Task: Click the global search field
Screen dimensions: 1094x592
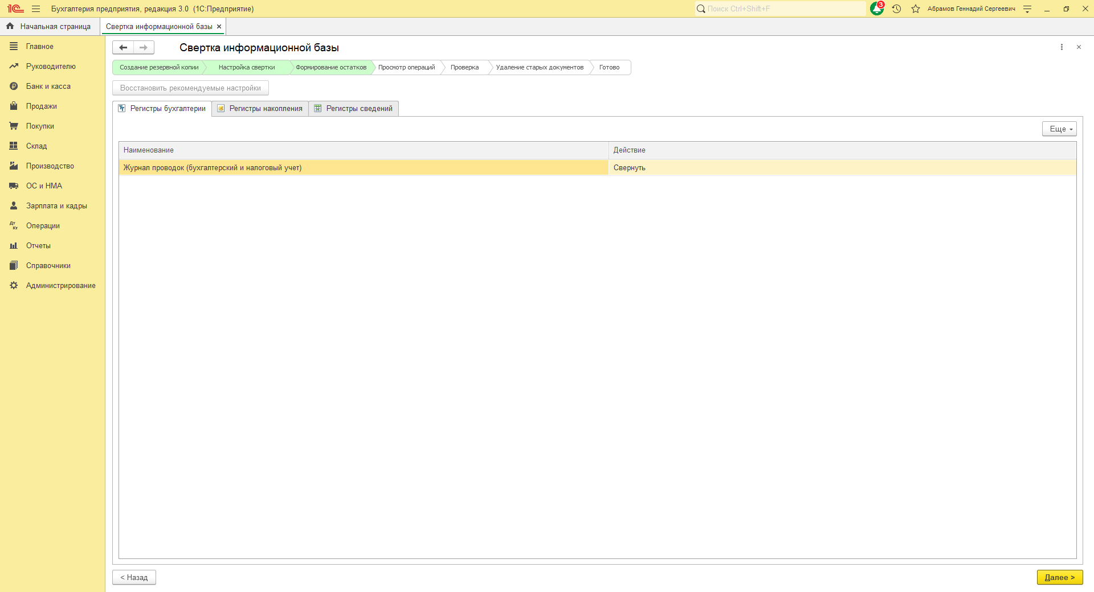Action: point(780,9)
